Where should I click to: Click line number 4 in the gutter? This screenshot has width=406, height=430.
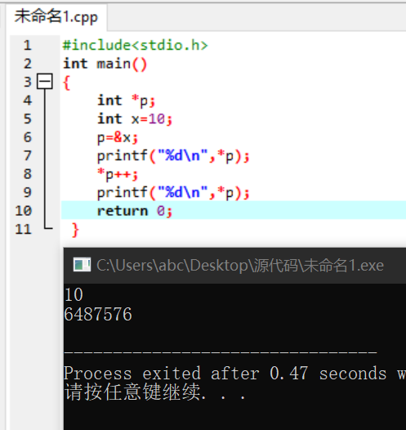point(28,101)
